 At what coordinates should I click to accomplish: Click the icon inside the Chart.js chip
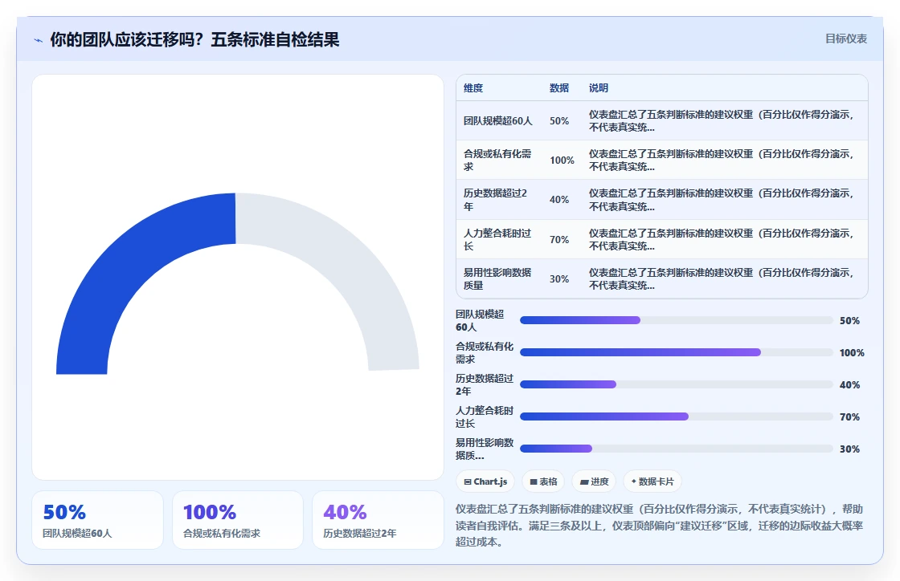tap(467, 481)
